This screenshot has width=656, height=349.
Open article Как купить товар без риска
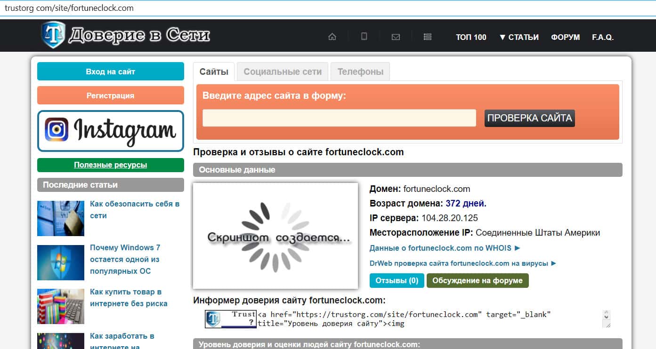coord(129,298)
